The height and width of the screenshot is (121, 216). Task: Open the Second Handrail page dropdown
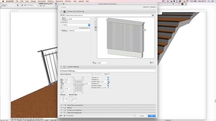pyautogui.click(x=77, y=74)
